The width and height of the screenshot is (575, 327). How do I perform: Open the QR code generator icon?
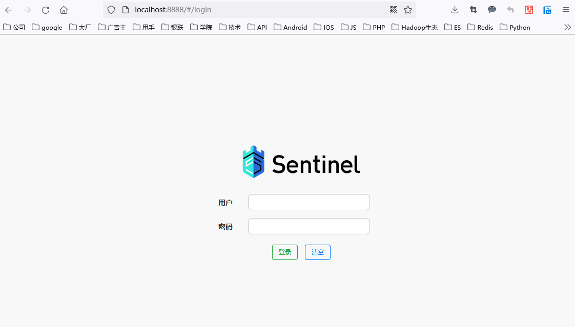coord(394,10)
